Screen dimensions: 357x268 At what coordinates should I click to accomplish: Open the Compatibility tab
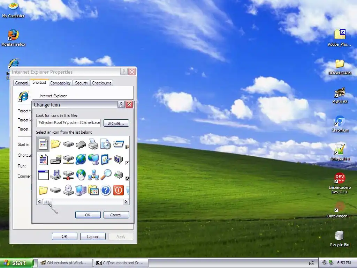click(x=60, y=83)
